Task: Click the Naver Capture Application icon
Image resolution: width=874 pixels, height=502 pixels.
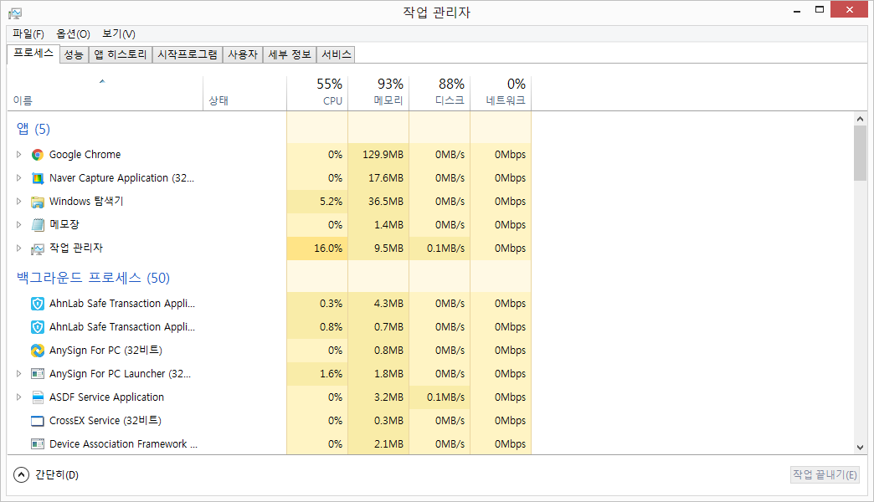Action: pos(38,178)
